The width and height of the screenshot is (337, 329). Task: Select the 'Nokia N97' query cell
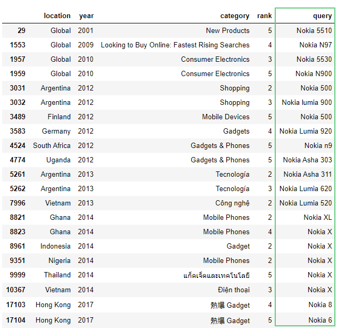point(316,45)
